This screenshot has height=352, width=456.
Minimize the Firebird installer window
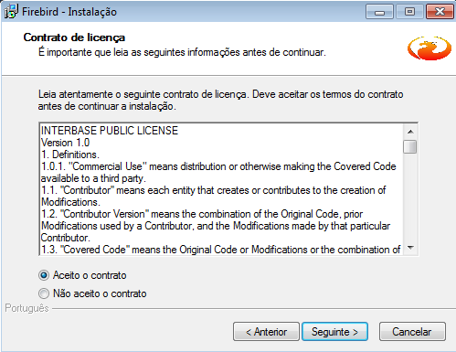[x=379, y=12]
